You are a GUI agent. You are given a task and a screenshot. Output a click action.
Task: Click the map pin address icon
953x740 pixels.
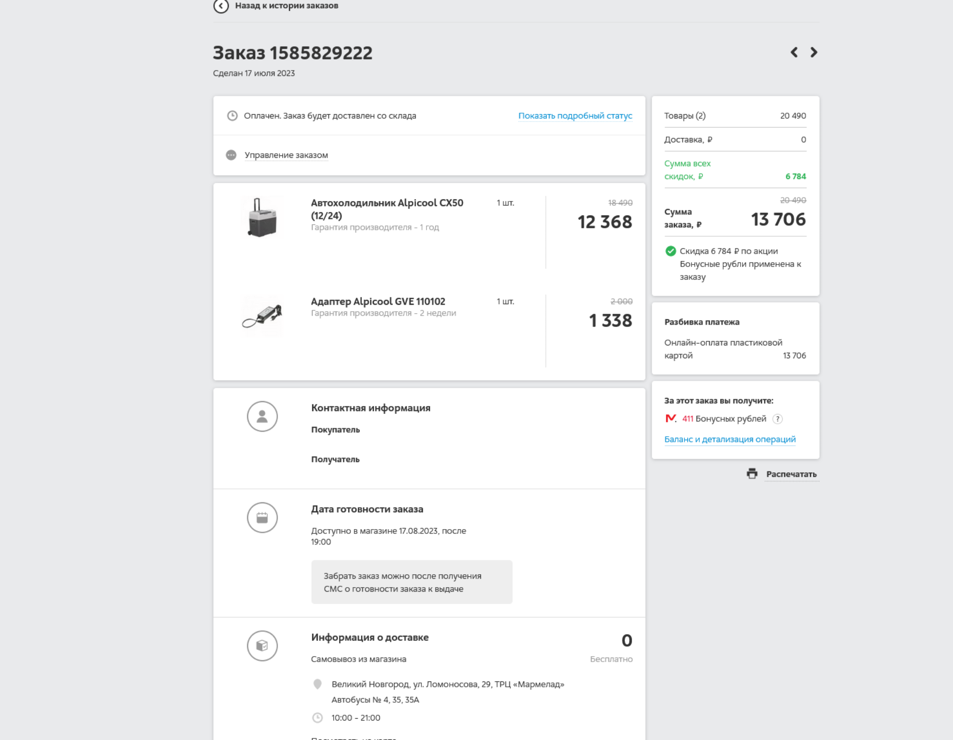(318, 684)
